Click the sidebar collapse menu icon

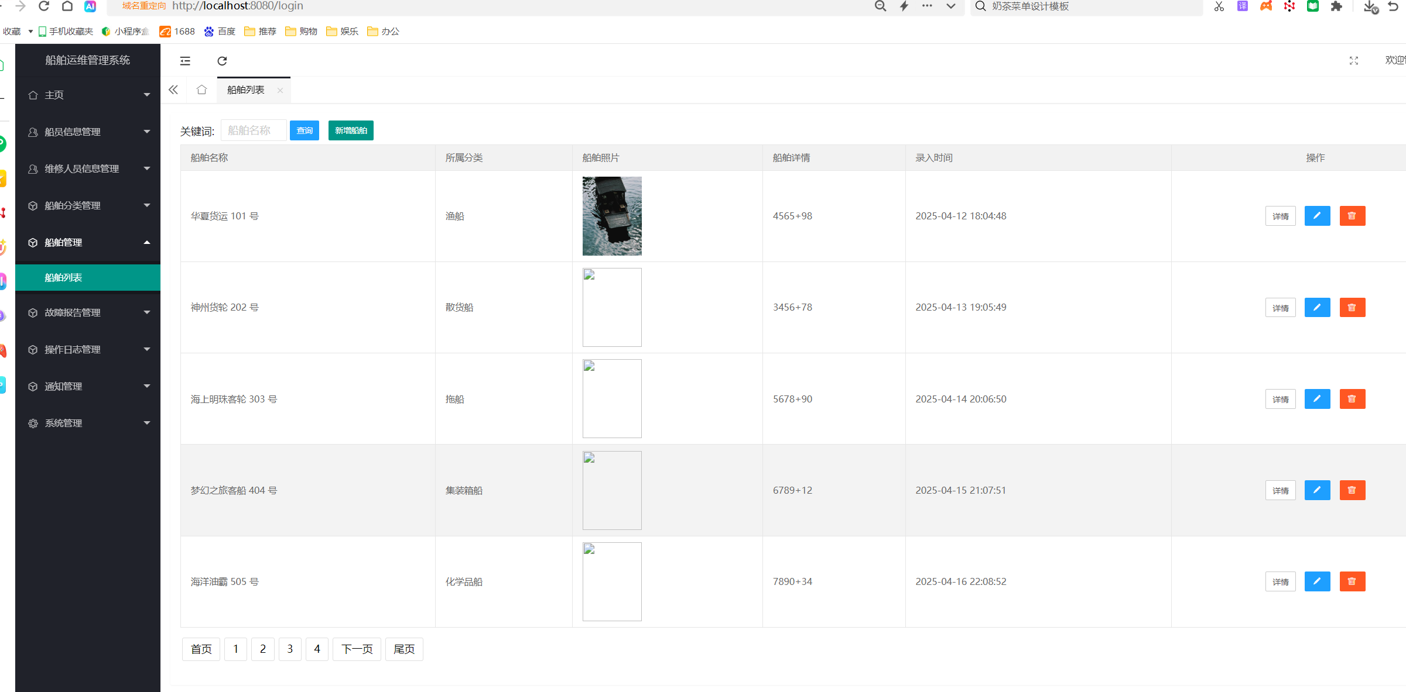(185, 61)
